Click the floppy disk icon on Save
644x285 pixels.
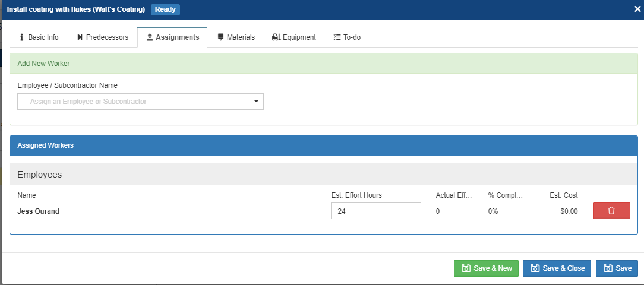point(608,268)
